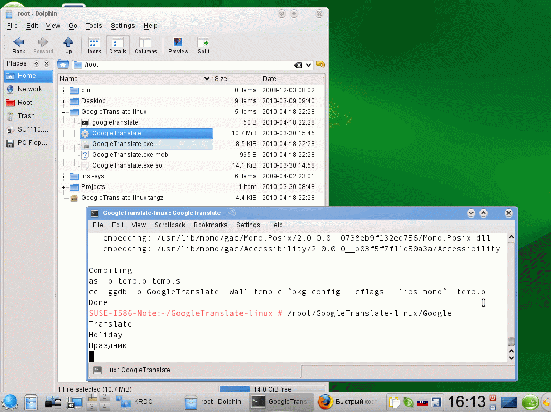Open the KDE application launcher
The height and width of the screenshot is (412, 551).
point(10,402)
